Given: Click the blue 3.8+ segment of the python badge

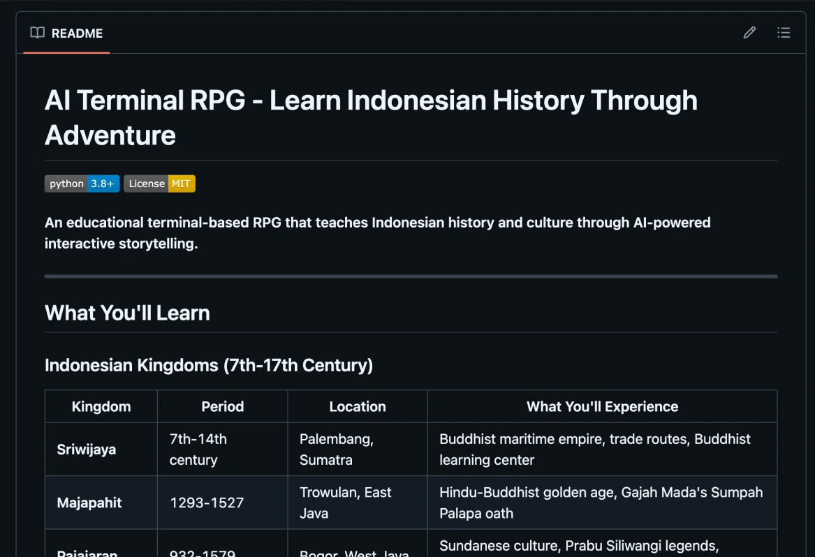Looking at the screenshot, I should [102, 184].
